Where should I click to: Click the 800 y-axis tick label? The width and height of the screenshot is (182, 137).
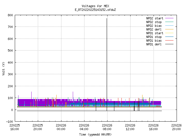pos(10,15)
